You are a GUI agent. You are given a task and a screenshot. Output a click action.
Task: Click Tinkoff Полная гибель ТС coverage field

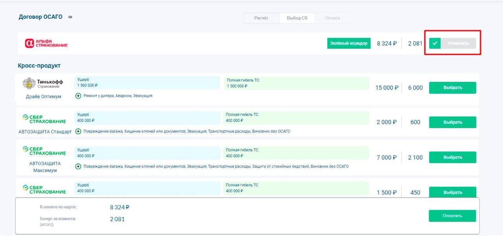pos(296,83)
